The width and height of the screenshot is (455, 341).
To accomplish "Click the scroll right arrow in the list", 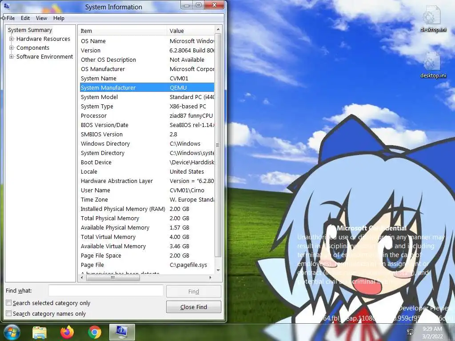I will (210, 278).
